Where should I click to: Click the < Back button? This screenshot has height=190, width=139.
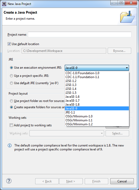coord(47,181)
